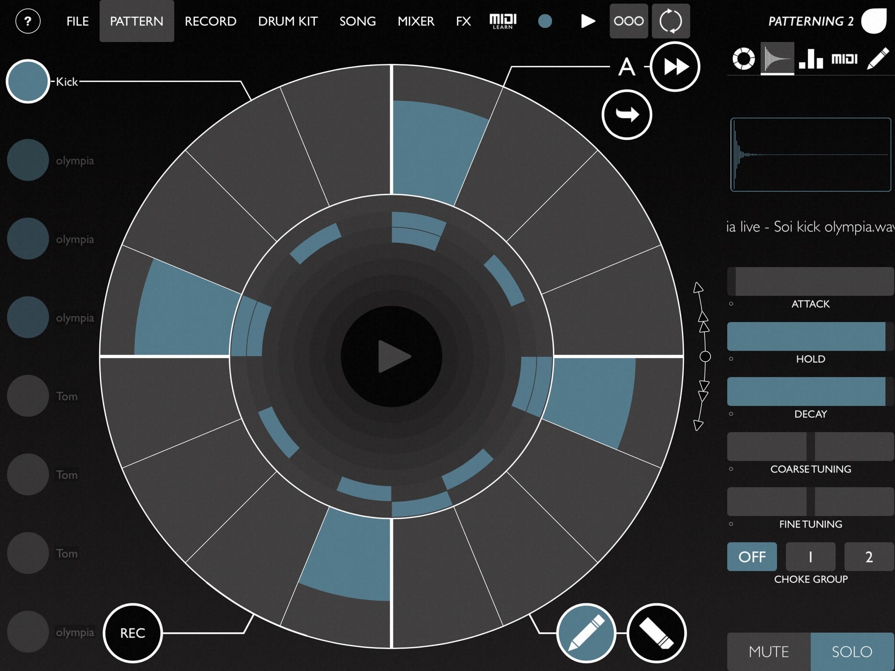
Task: Open the ring loop settings tab icon
Action: point(743,59)
